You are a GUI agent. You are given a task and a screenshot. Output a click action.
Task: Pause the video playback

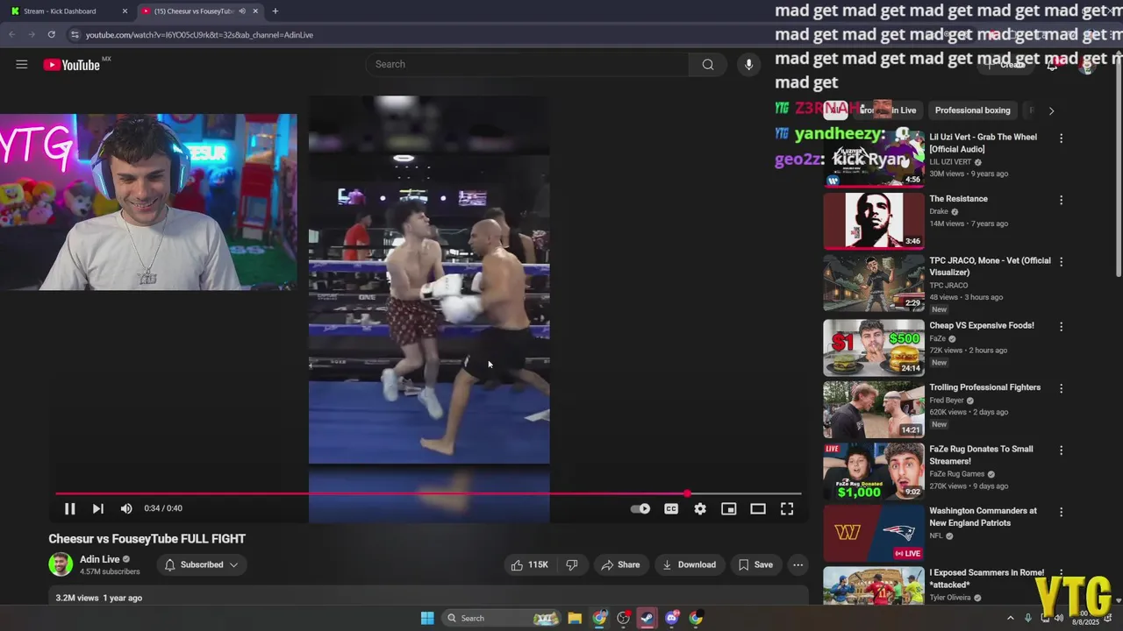69,508
